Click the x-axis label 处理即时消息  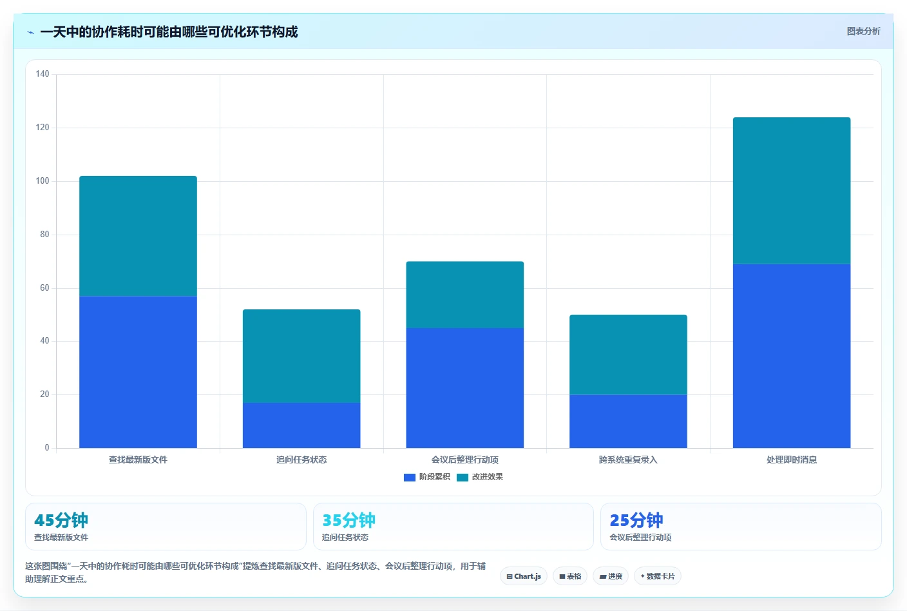coord(792,460)
